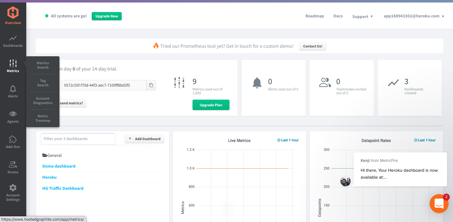Copy the API key to clipboard
Image resolution: width=453 pixels, height=222 pixels.
pos(151,85)
